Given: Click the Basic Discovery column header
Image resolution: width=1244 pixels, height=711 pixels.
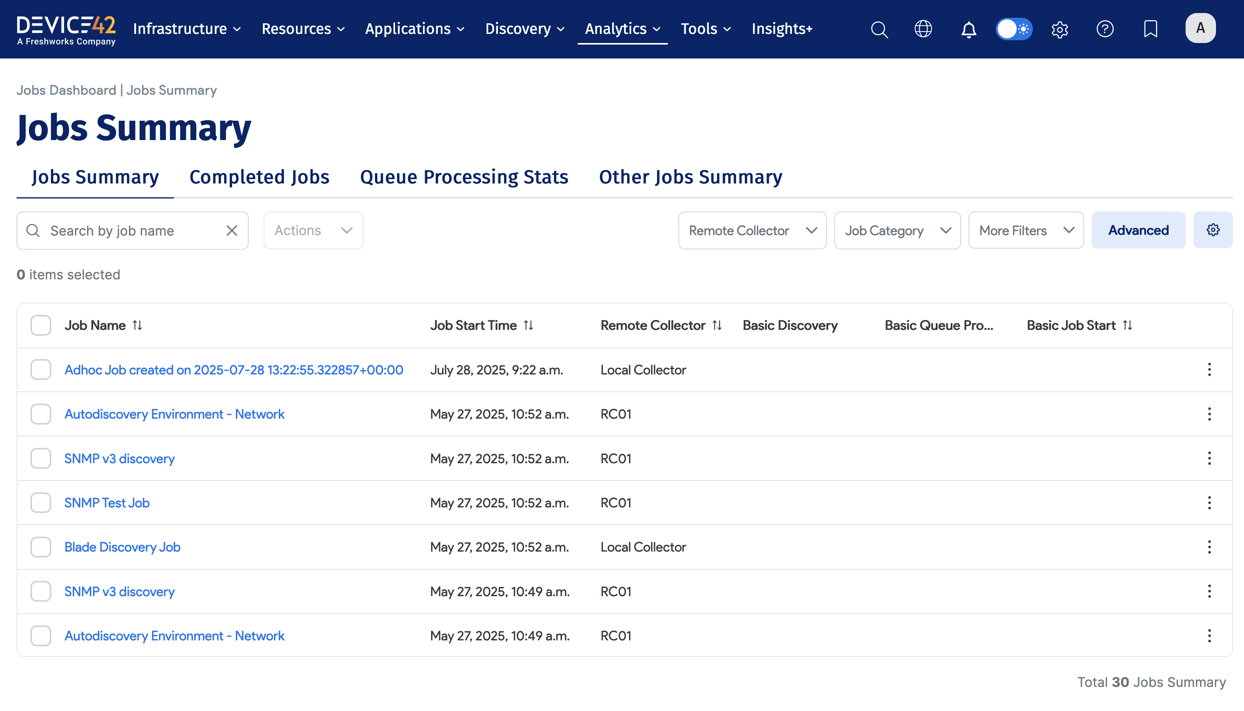Looking at the screenshot, I should (790, 325).
